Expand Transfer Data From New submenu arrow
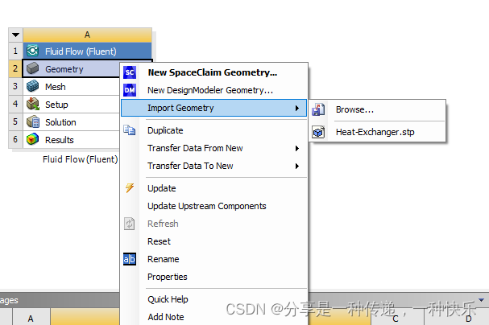Screen dimensions: 489x325 pos(297,148)
